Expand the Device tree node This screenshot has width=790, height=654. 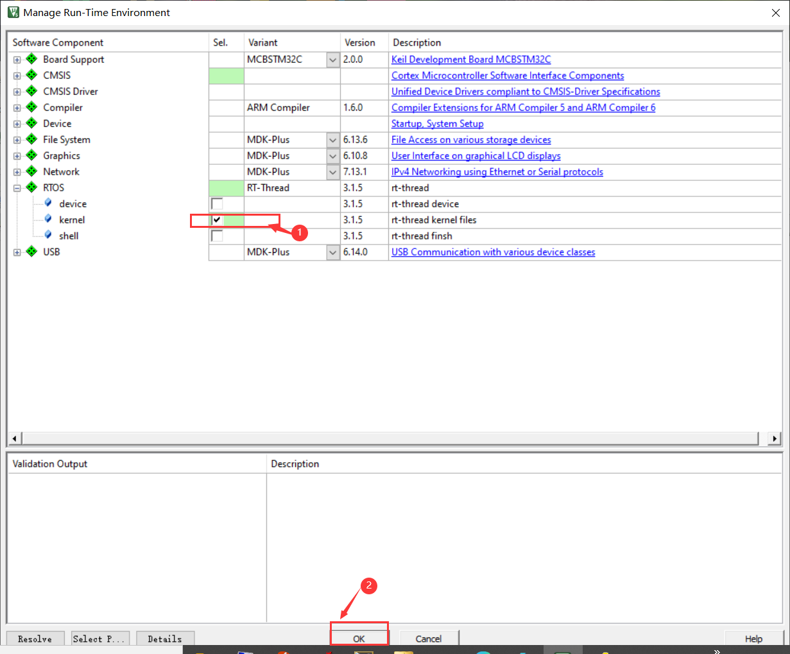(x=17, y=124)
